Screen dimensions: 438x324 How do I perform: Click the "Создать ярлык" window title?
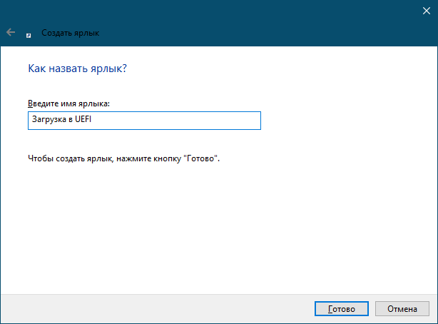[x=71, y=33]
